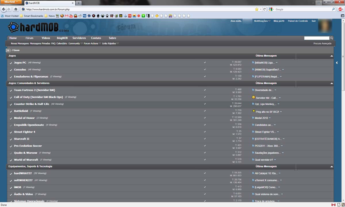Open the URL history dropdown arrow
345x207 pixels.
tap(261, 9)
